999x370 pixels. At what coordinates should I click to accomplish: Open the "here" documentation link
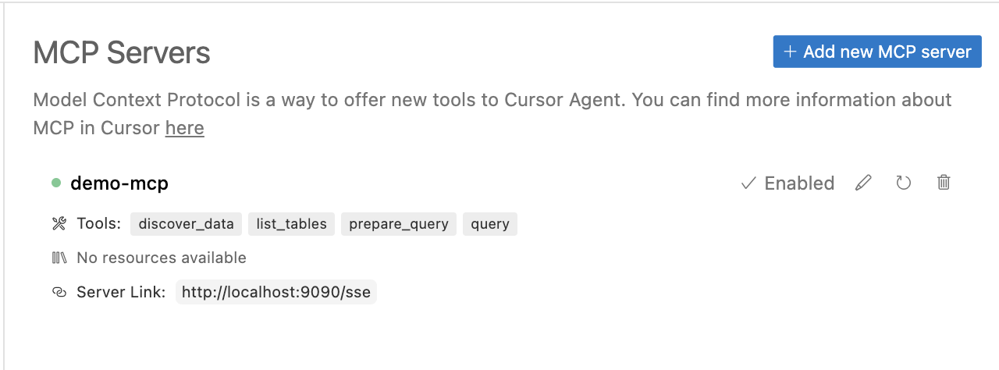(184, 128)
